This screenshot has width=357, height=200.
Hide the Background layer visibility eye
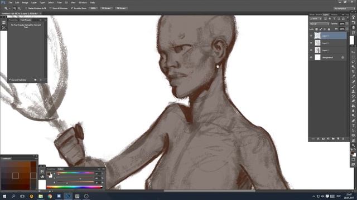coord(311,57)
